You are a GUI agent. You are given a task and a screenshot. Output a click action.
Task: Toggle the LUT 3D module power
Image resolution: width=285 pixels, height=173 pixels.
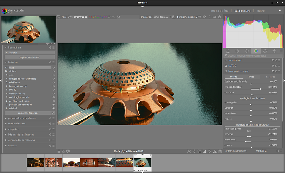pyautogui.click(x=226, y=66)
